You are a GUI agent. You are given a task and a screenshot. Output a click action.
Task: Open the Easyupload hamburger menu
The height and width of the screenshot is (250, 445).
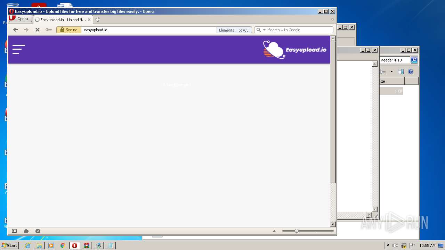click(x=19, y=49)
